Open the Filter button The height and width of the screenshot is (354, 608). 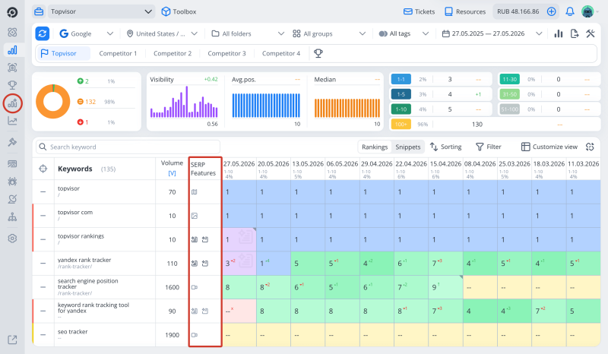[489, 147]
